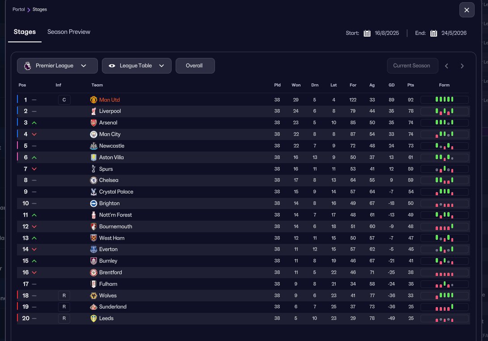This screenshot has width=488, height=341.
Task: Click the Champions 'C' info badge
Action: pyautogui.click(x=64, y=100)
